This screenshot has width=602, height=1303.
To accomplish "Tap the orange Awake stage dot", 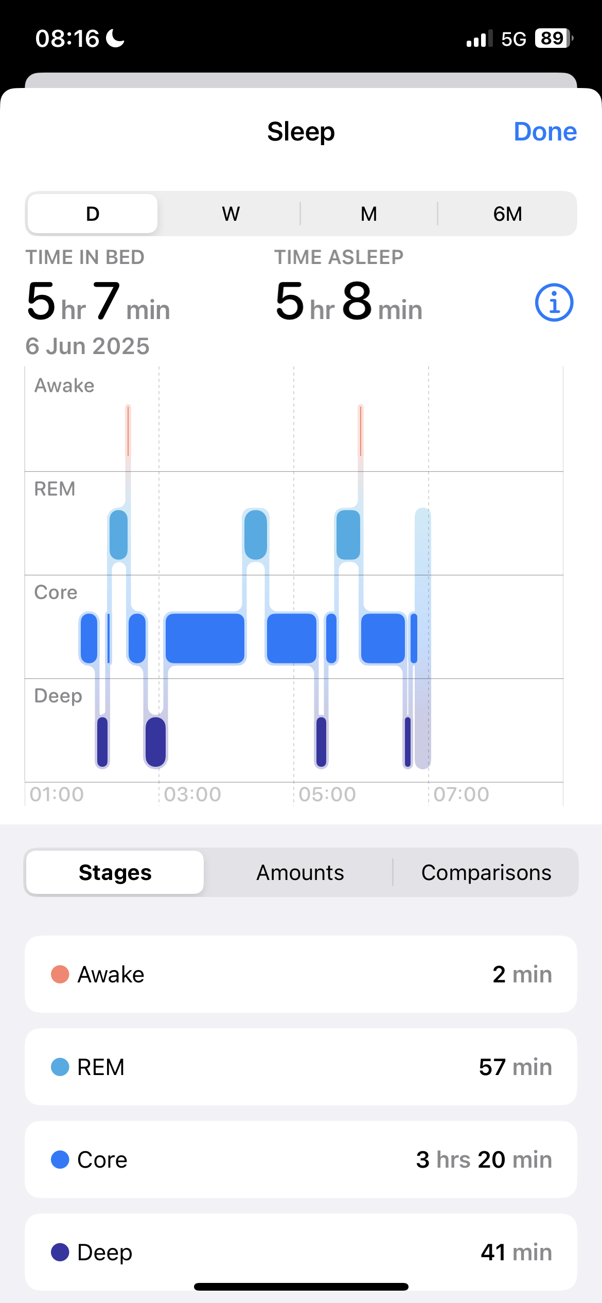I will pos(60,974).
